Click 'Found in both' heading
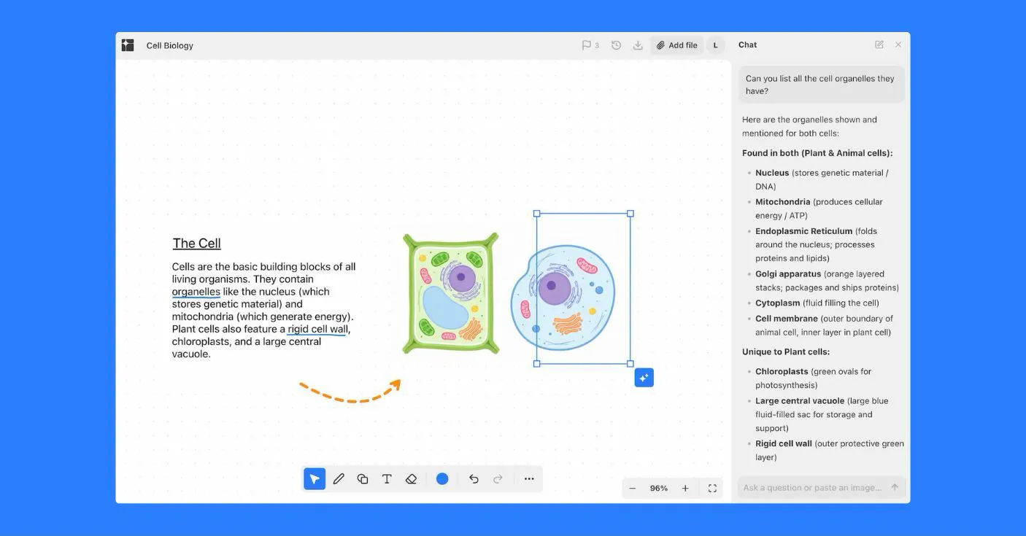 click(817, 153)
